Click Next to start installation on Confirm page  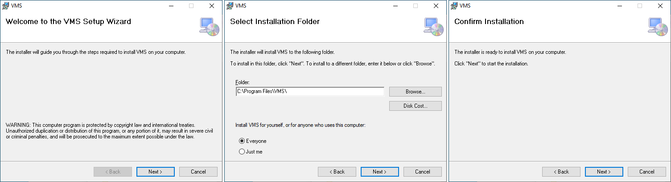click(x=604, y=172)
